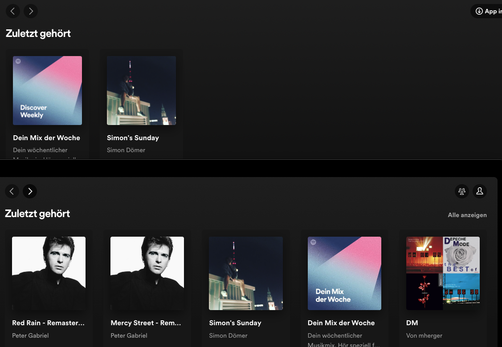Click 'Simon Dömer' text in upper window

tap(126, 150)
